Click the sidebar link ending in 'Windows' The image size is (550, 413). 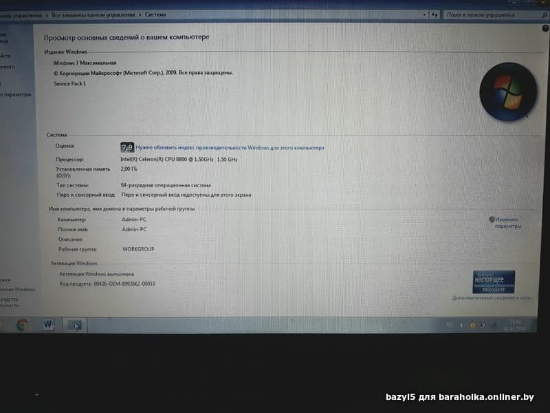pyautogui.click(x=18, y=289)
